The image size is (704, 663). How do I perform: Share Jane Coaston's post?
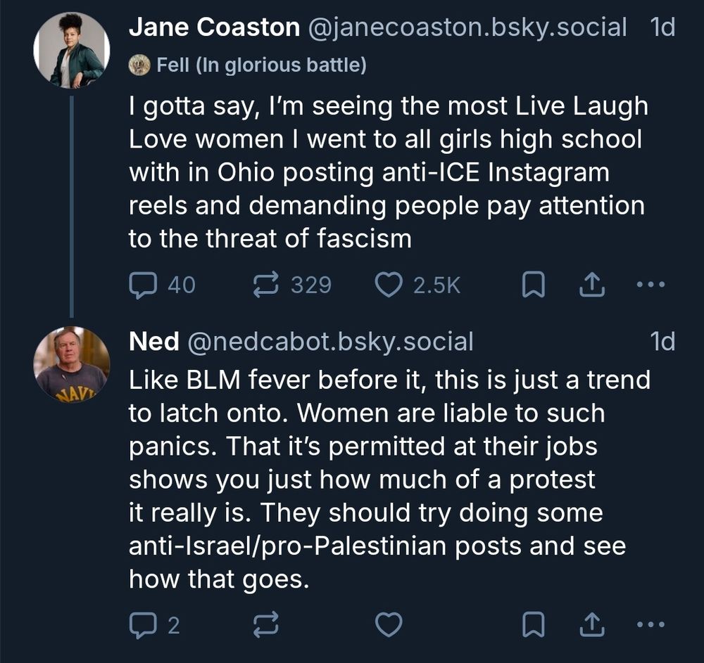click(x=592, y=284)
